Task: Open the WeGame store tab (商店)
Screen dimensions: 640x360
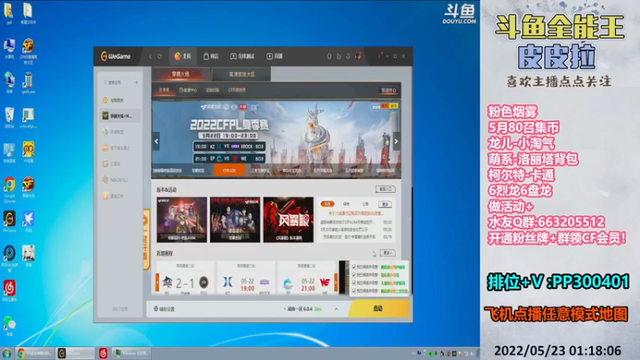Action: (211, 56)
